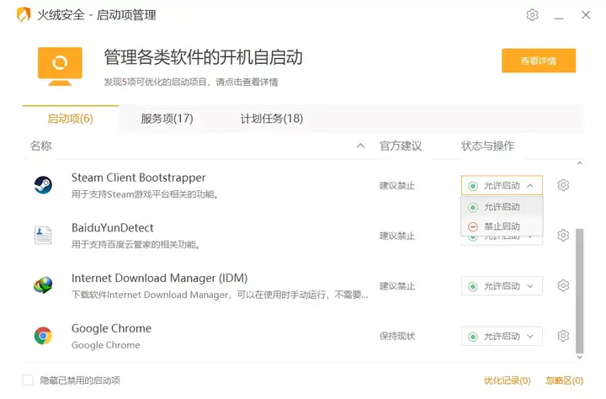The width and height of the screenshot is (606, 399).
Task: Click the Steam Client Bootstrapper icon
Action: 43,185
